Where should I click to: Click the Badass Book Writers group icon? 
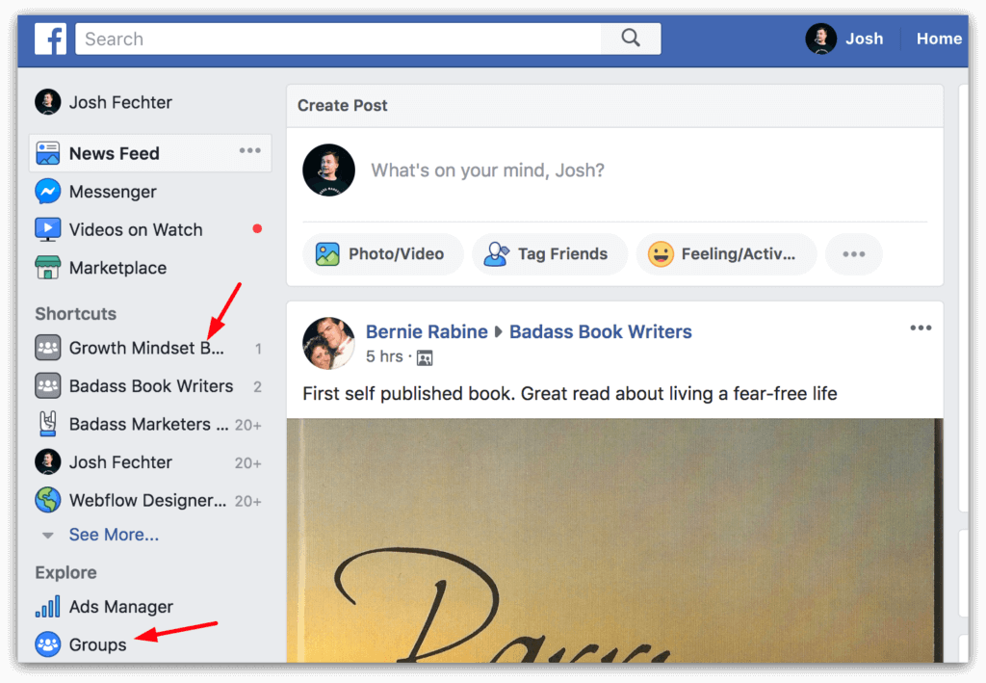(x=48, y=386)
